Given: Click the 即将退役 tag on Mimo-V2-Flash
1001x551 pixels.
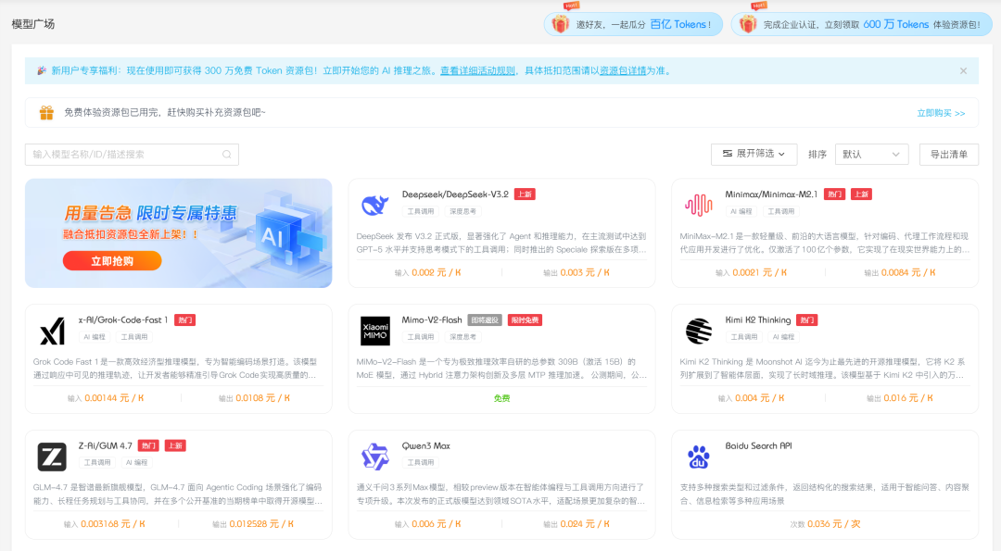Looking at the screenshot, I should (485, 320).
